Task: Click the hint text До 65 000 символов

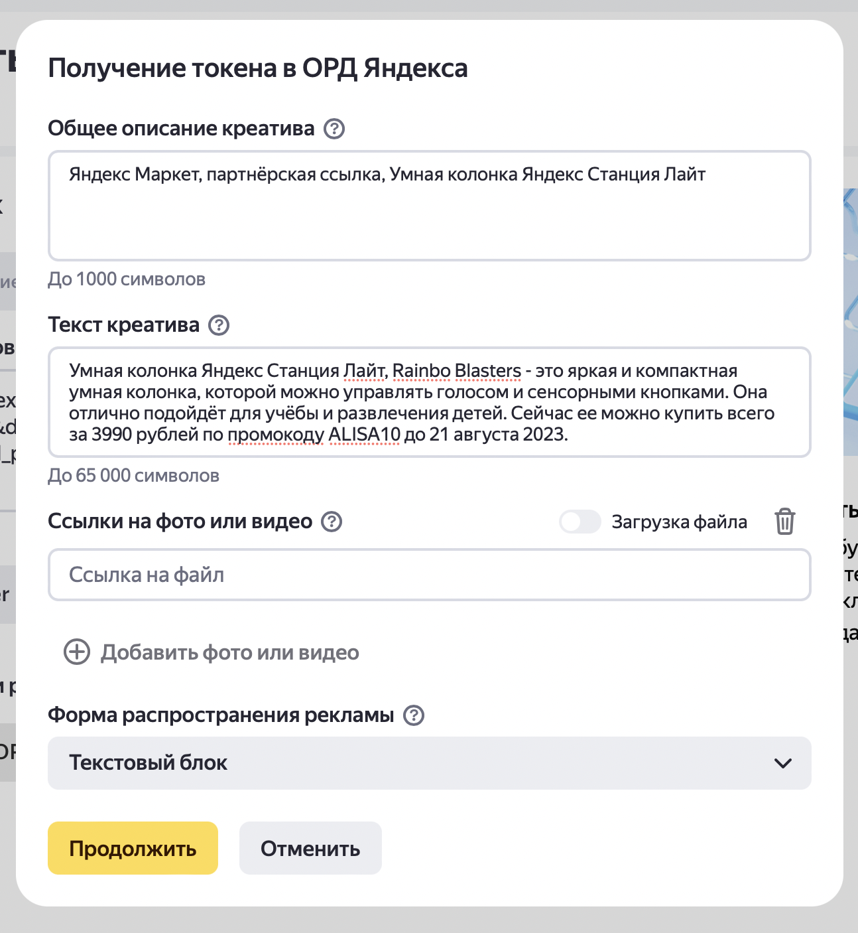Action: tap(133, 476)
